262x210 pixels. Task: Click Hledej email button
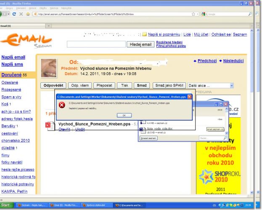click(x=140, y=45)
